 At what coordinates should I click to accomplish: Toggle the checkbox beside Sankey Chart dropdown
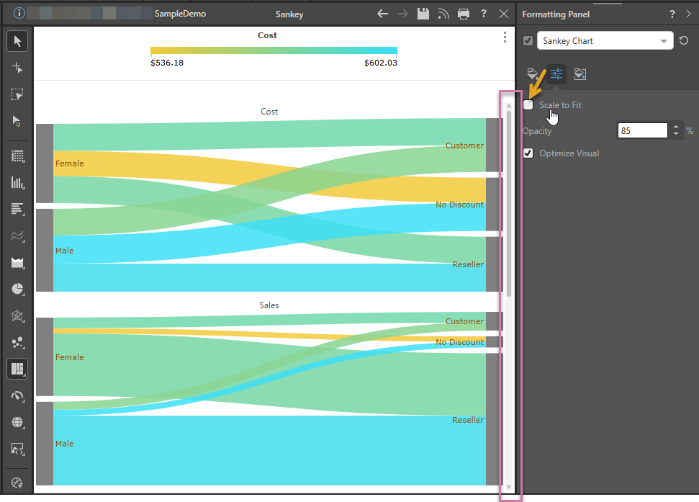point(528,41)
